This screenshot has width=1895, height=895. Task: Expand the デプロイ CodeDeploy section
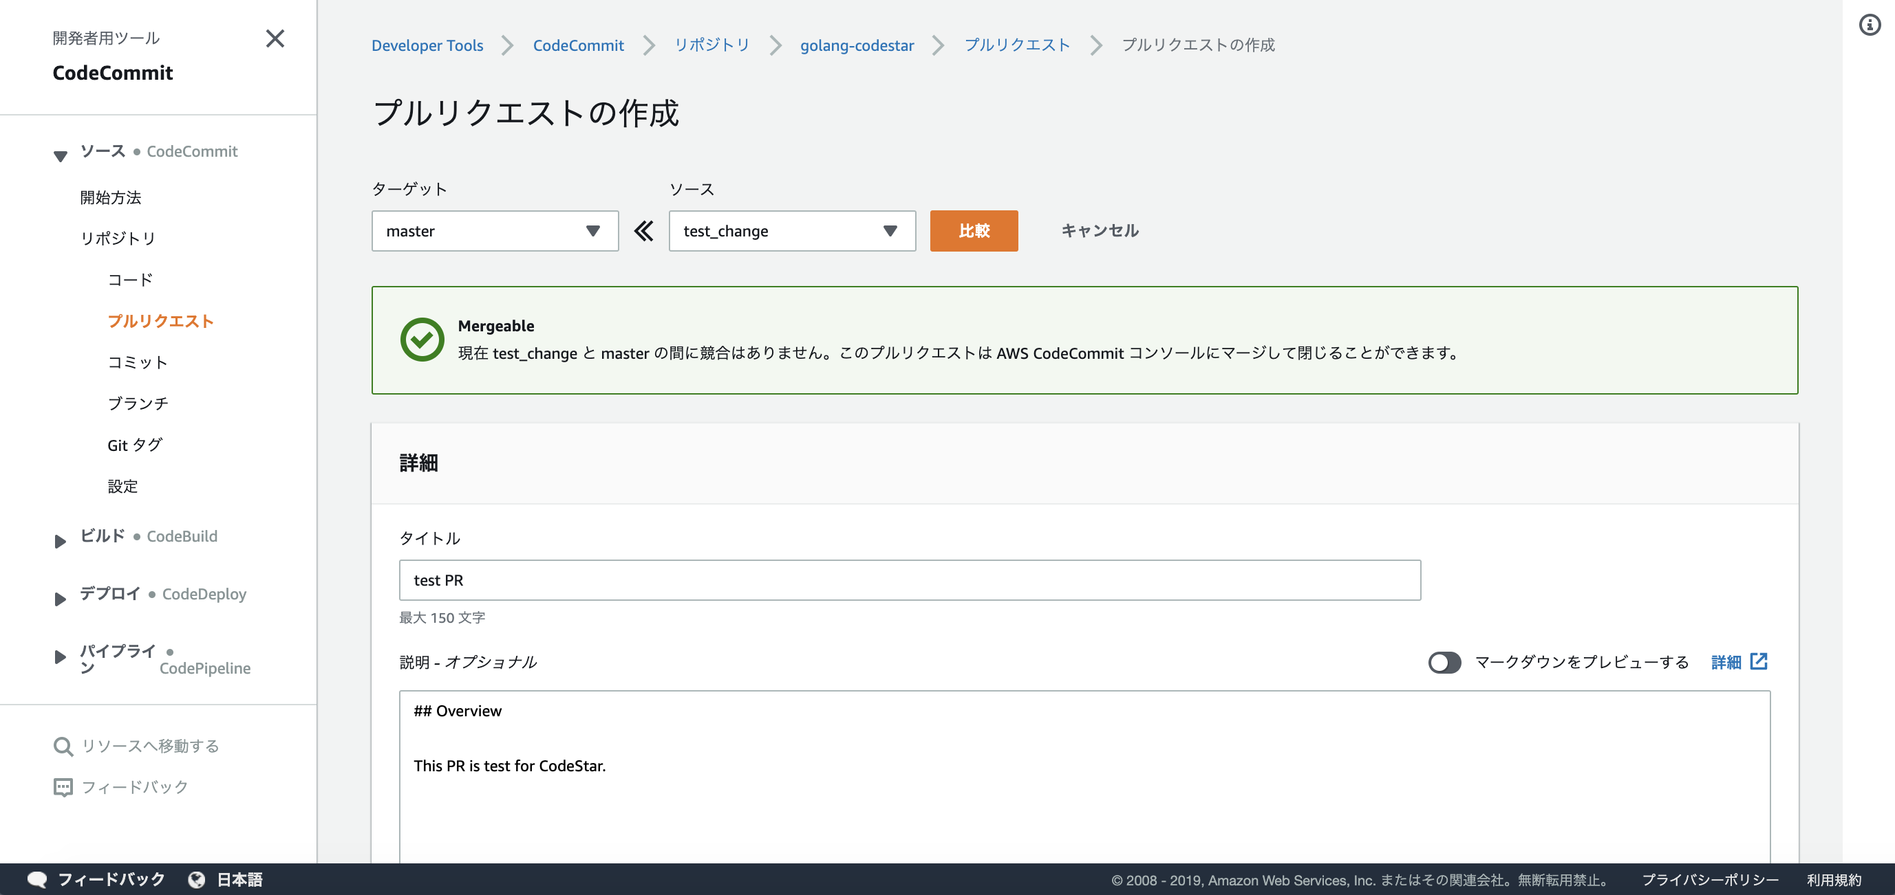(x=61, y=599)
